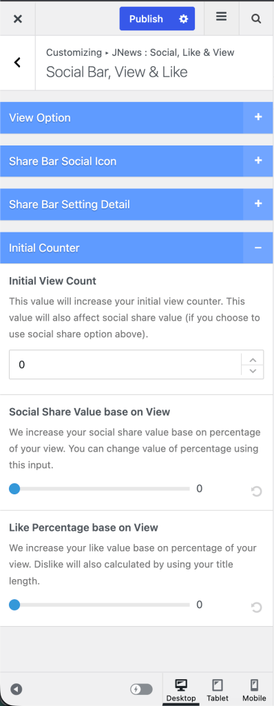Switch to Tablet preview
This screenshot has height=706, width=274.
pos(218,689)
